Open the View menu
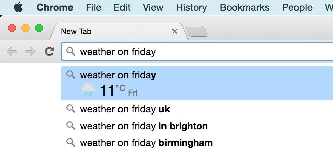Screen dimensions: 333x152 pos(153,7)
